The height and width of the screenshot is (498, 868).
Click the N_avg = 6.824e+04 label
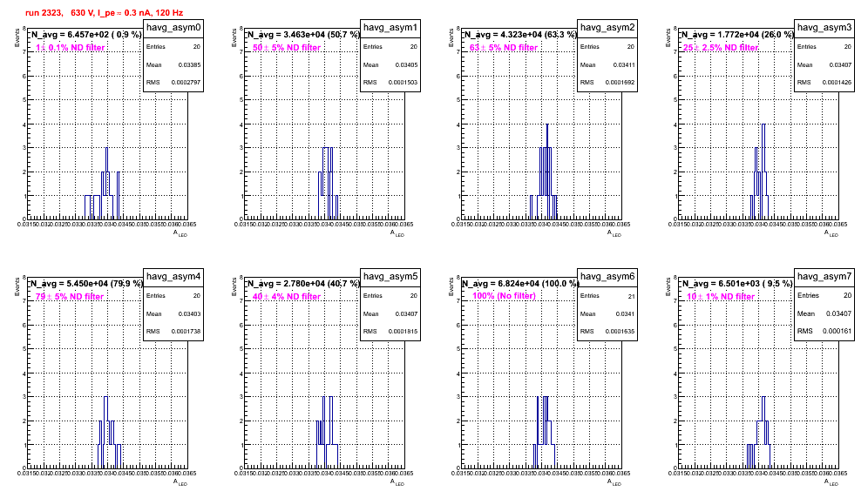519,283
